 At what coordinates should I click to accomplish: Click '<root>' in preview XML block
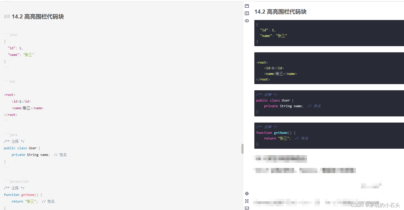(x=262, y=62)
